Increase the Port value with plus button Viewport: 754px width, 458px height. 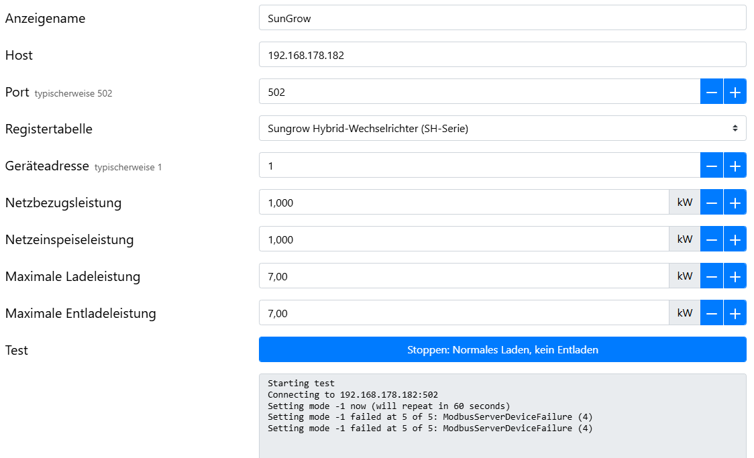(x=735, y=92)
